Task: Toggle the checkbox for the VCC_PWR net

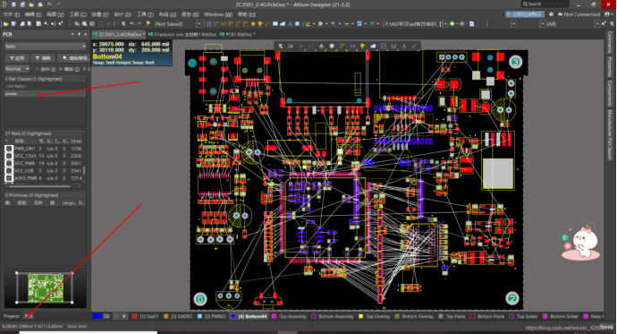Action: (x=9, y=163)
